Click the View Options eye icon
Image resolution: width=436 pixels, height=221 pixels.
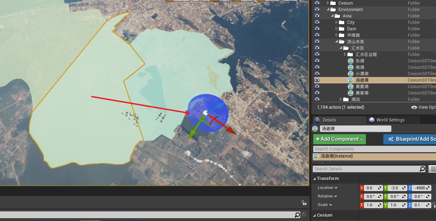414,107
